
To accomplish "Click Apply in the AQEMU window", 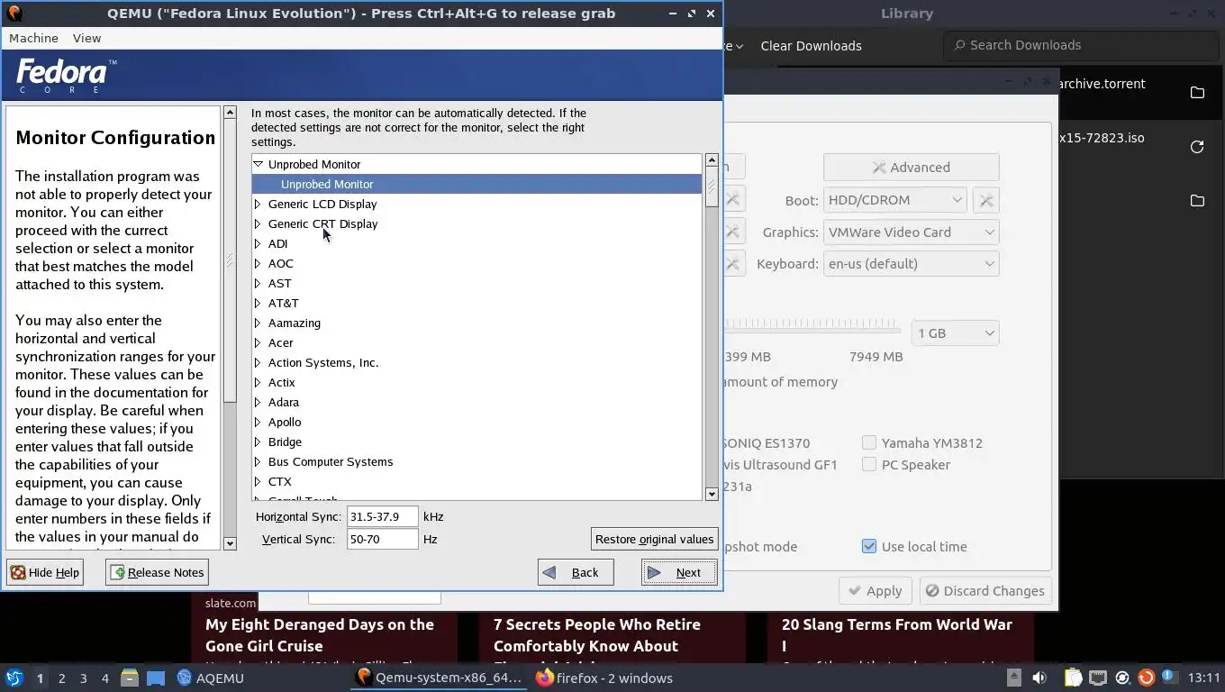I will coord(874,590).
